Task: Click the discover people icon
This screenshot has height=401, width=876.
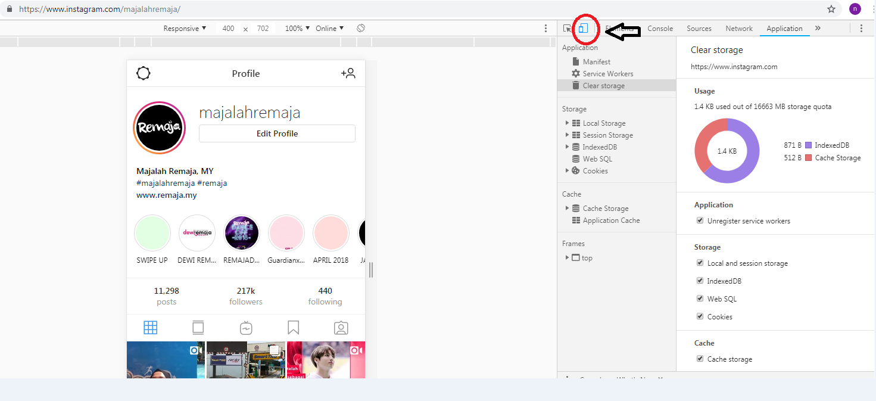Action: (348, 73)
